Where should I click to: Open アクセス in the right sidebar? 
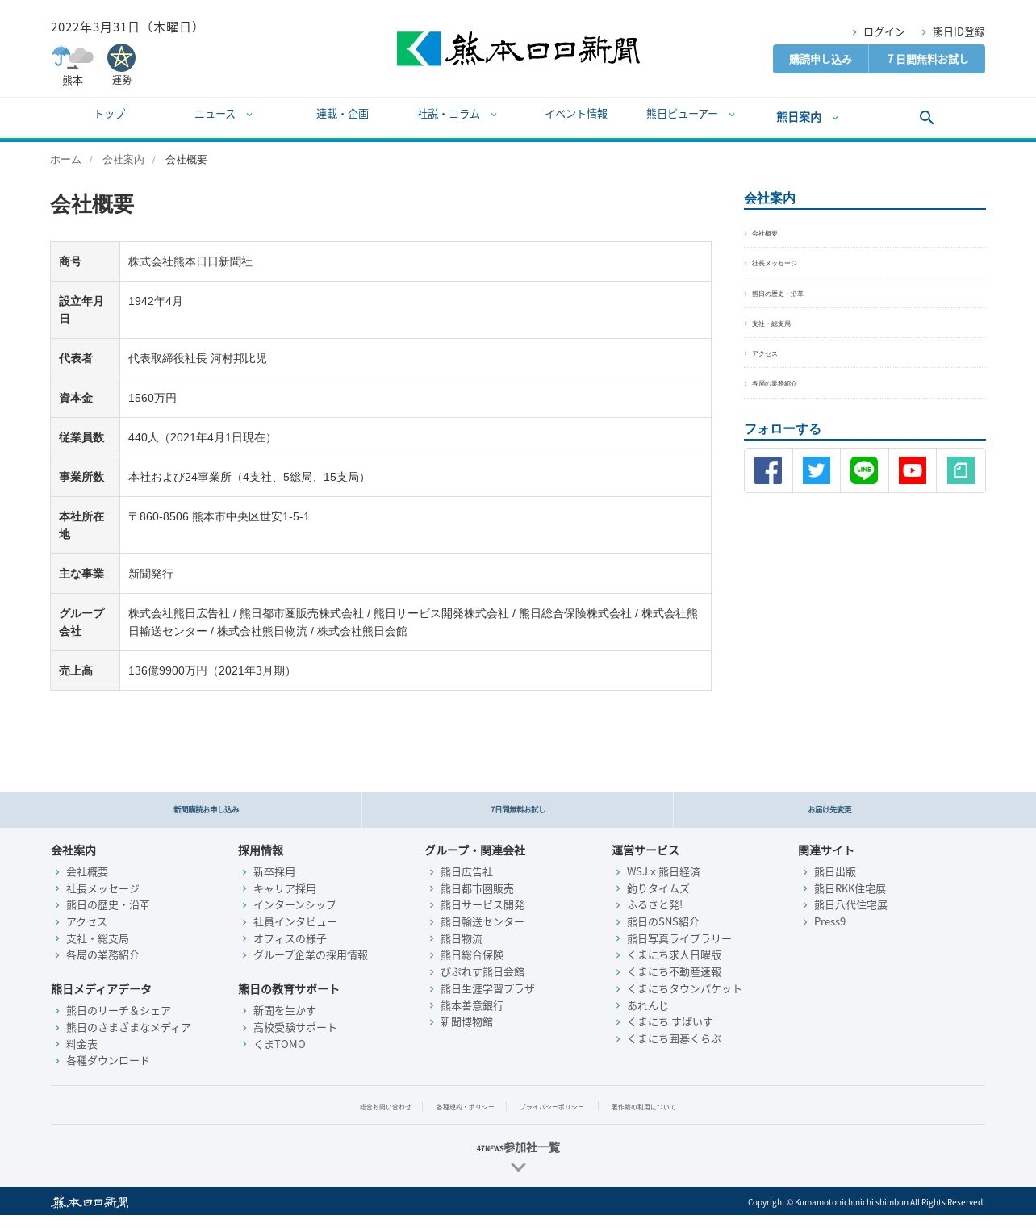click(x=765, y=353)
